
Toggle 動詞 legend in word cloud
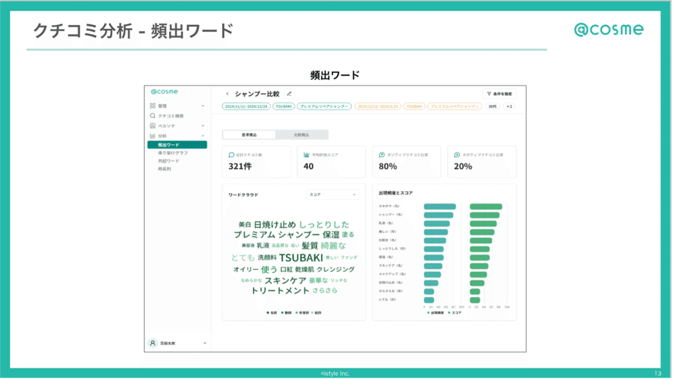coord(286,312)
